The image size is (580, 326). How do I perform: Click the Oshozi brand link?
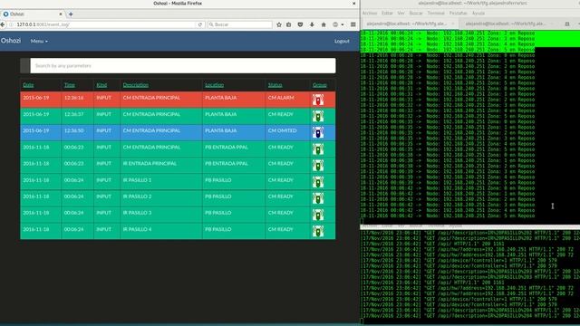(x=10, y=41)
